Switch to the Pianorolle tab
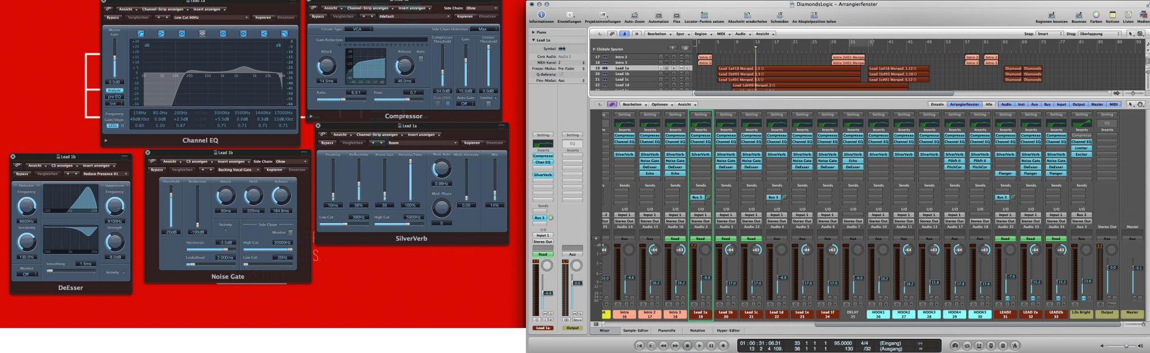 pos(667,330)
